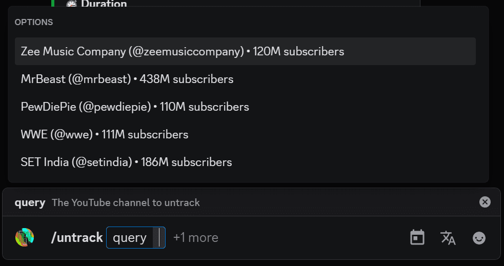504x266 pixels.
Task: Open the calendar event icon
Action: point(417,237)
